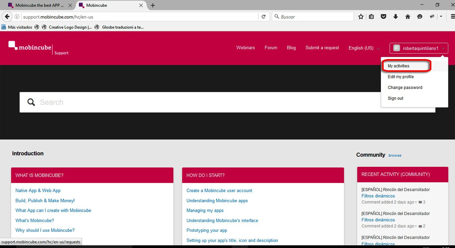Open the Blog header link
455x248 pixels.
tap(291, 48)
